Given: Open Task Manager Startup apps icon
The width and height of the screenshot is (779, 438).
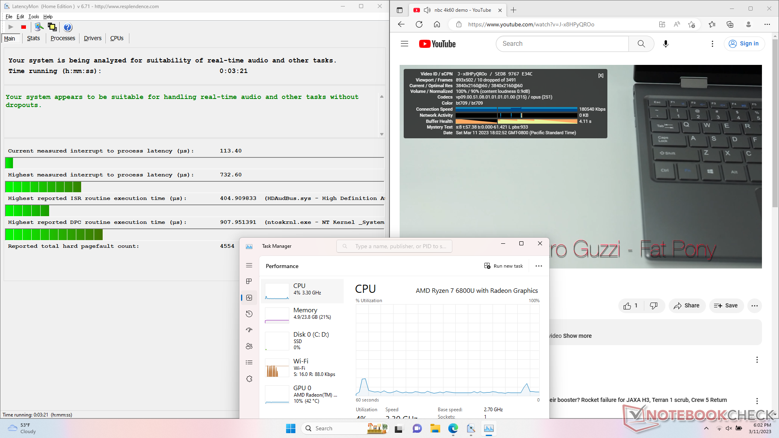Looking at the screenshot, I should [249, 330].
